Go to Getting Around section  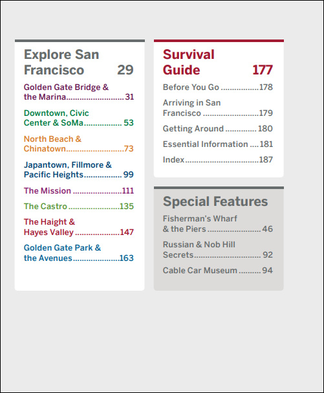click(217, 129)
